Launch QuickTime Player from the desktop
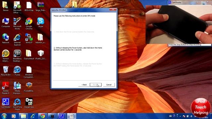The height and width of the screenshot is (119, 212). click(17, 104)
